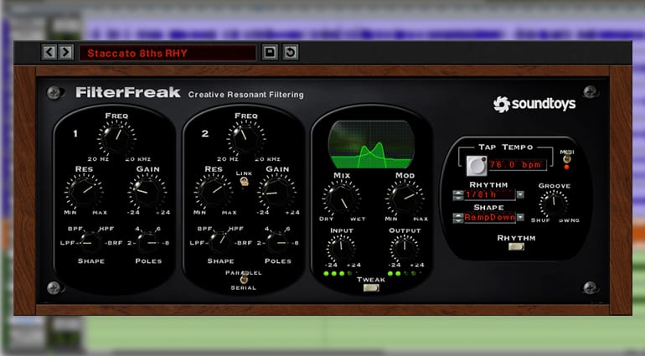
Task: Click the Filter 2 Poles selector knob
Action: (x=277, y=242)
